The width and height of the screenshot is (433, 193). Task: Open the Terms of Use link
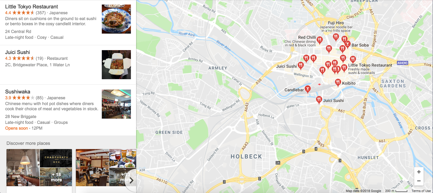coord(421,191)
